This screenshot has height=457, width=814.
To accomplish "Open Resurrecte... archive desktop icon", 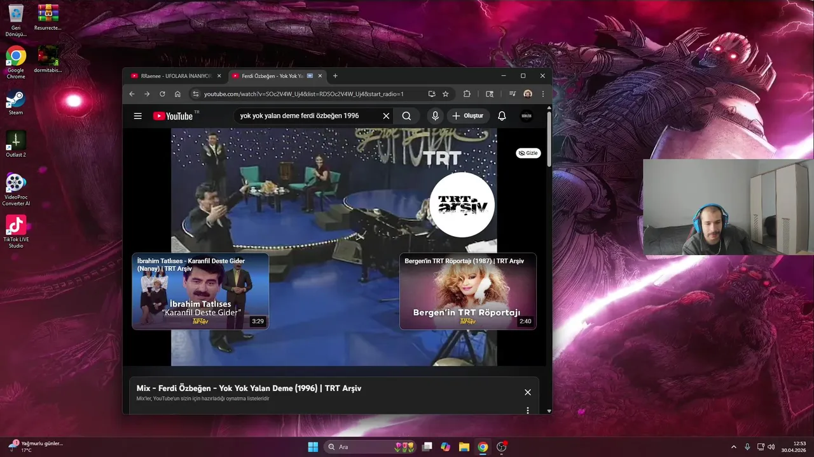I will [48, 18].
